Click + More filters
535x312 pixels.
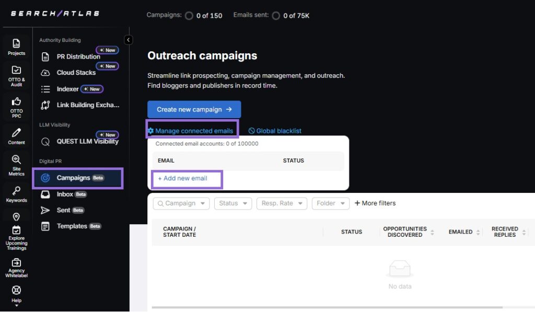[x=375, y=203]
